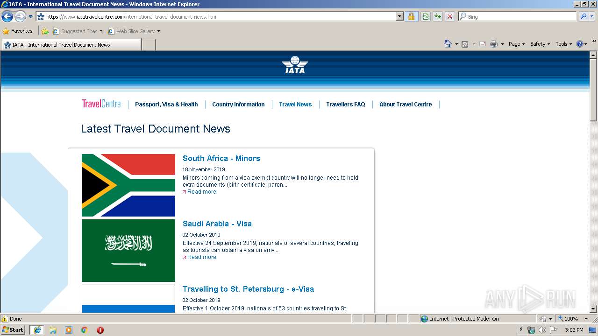The height and width of the screenshot is (336, 598).
Task: Click the volume speaker tray icon
Action: point(542,330)
